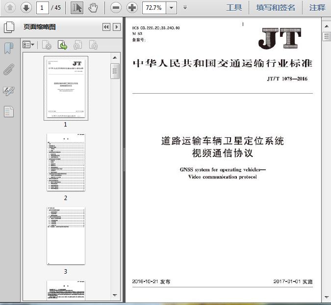Select page 3 thumbnail
The image size is (331, 305).
coord(66,235)
